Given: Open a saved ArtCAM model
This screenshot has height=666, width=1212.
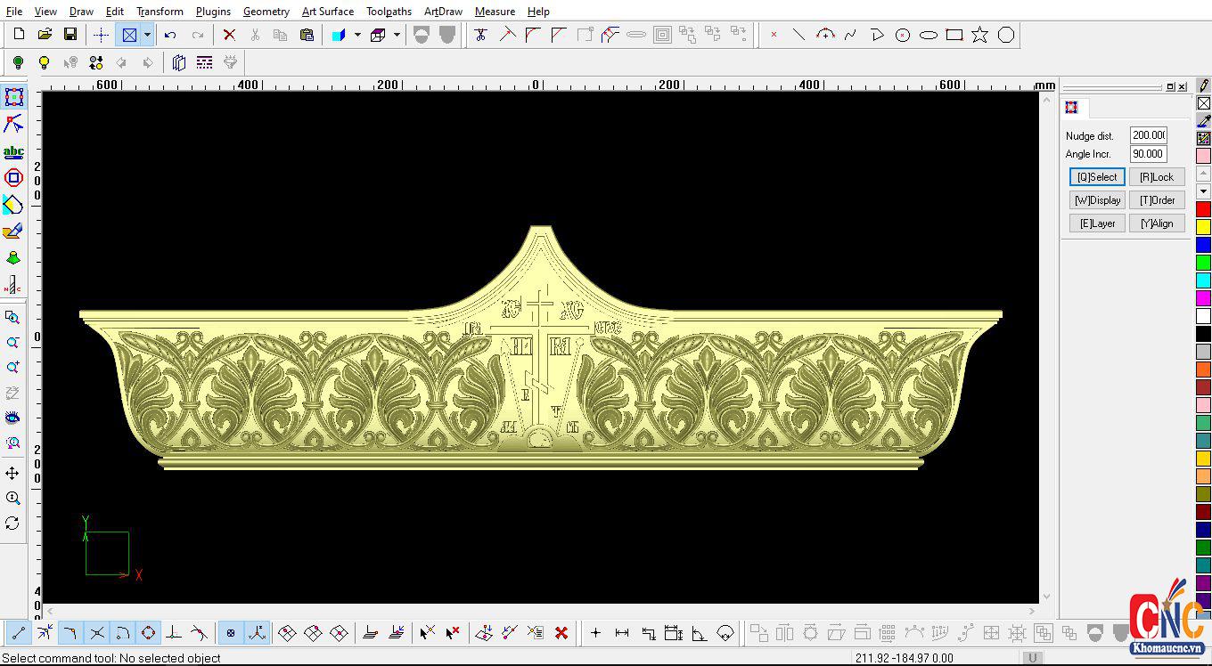Looking at the screenshot, I should point(45,34).
